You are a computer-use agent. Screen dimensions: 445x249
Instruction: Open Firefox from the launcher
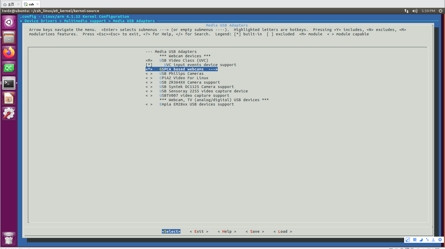[x=9, y=53]
